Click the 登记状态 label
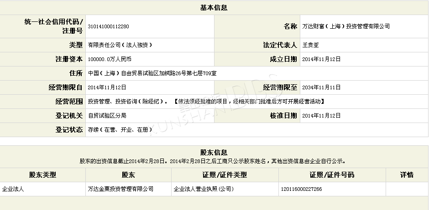Screen dimensions: 429x210 pos(69,130)
